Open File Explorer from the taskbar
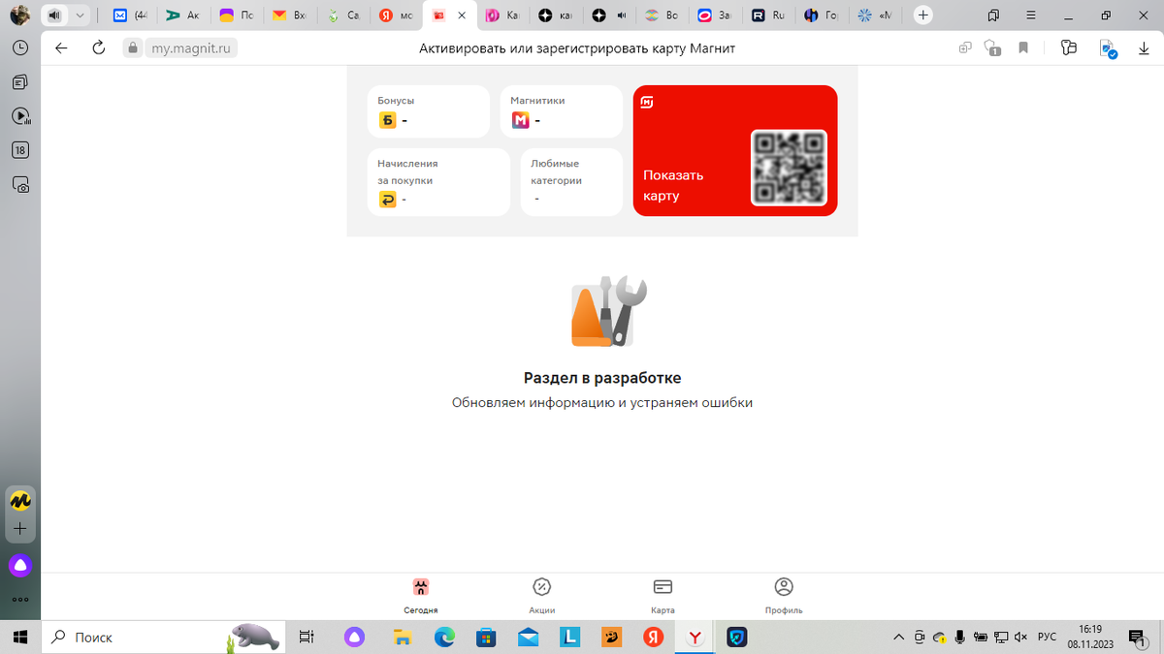The height and width of the screenshot is (654, 1164). pyautogui.click(x=403, y=637)
